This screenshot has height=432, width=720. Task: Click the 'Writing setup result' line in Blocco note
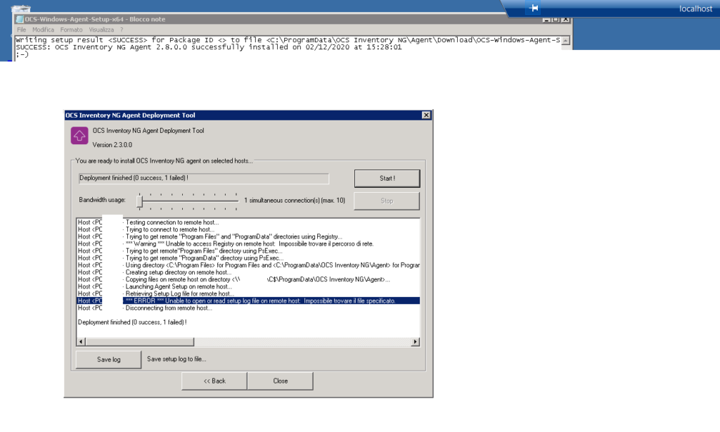[288, 40]
